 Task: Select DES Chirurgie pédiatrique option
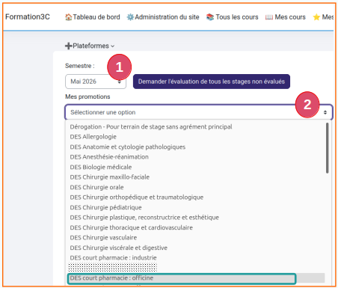point(105,207)
